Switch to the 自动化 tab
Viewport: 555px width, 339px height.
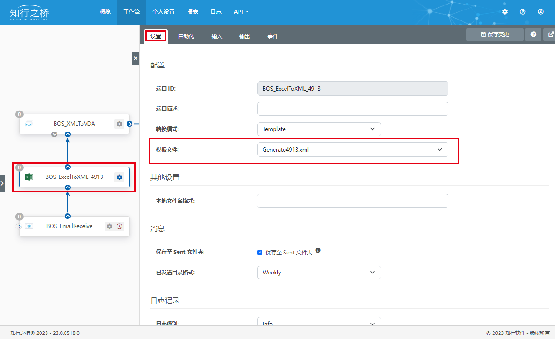[186, 36]
